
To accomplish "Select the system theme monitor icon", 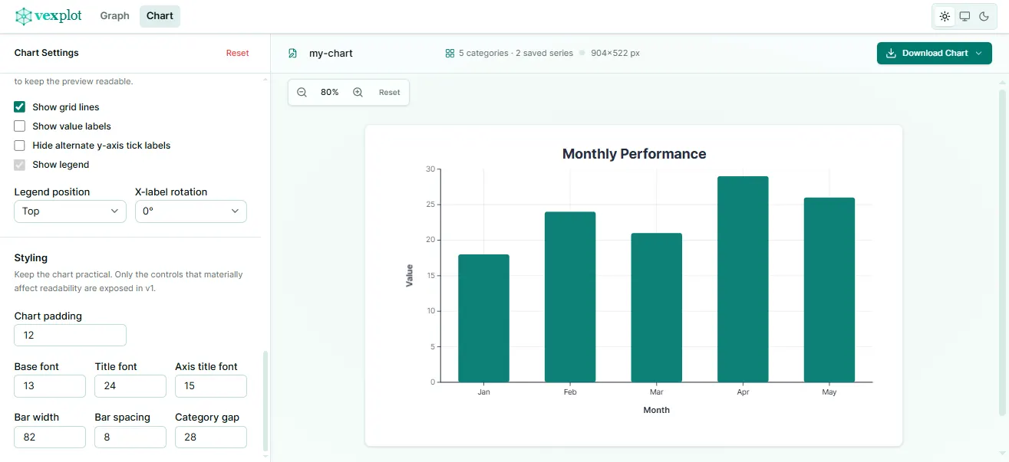I will pos(964,15).
